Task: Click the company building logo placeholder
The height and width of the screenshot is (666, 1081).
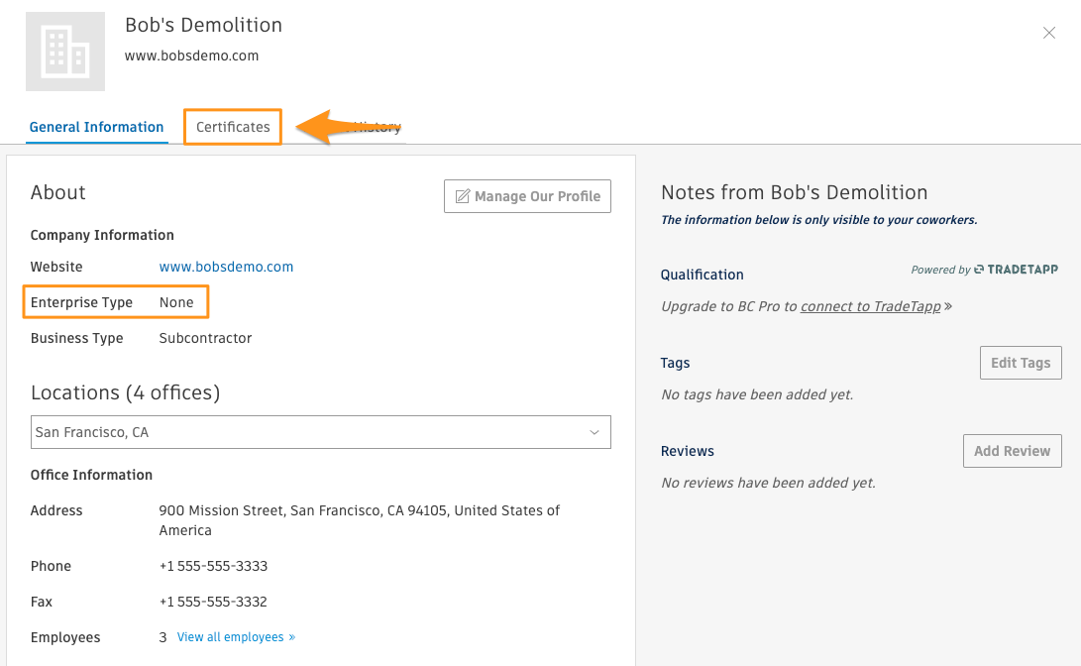Action: pos(65,52)
